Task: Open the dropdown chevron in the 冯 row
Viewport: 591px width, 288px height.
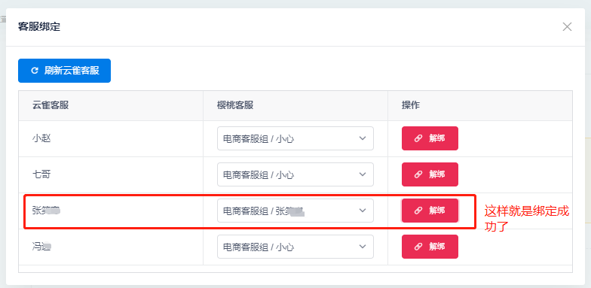Action: click(363, 247)
